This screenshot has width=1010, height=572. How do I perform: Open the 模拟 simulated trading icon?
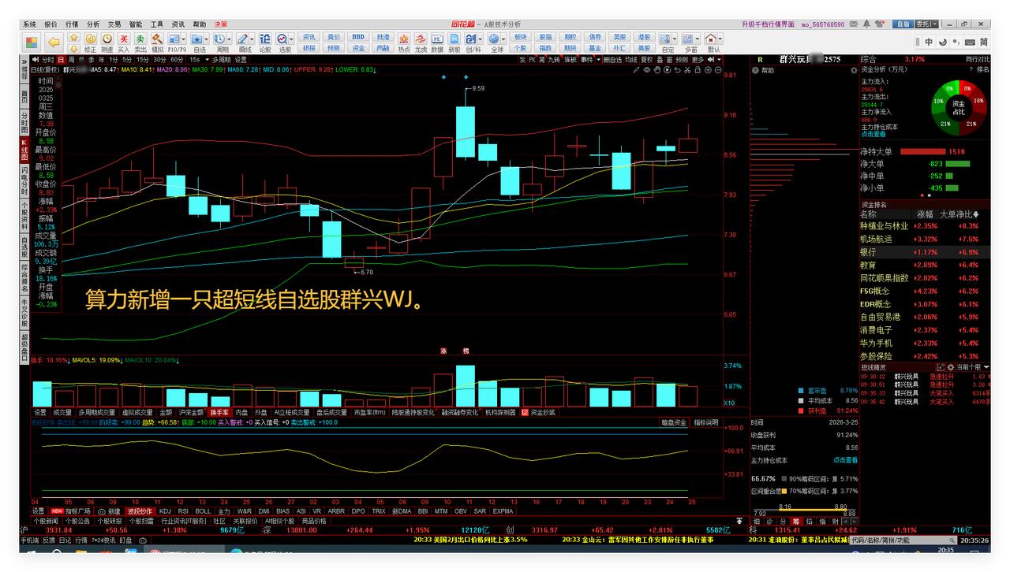point(157,41)
